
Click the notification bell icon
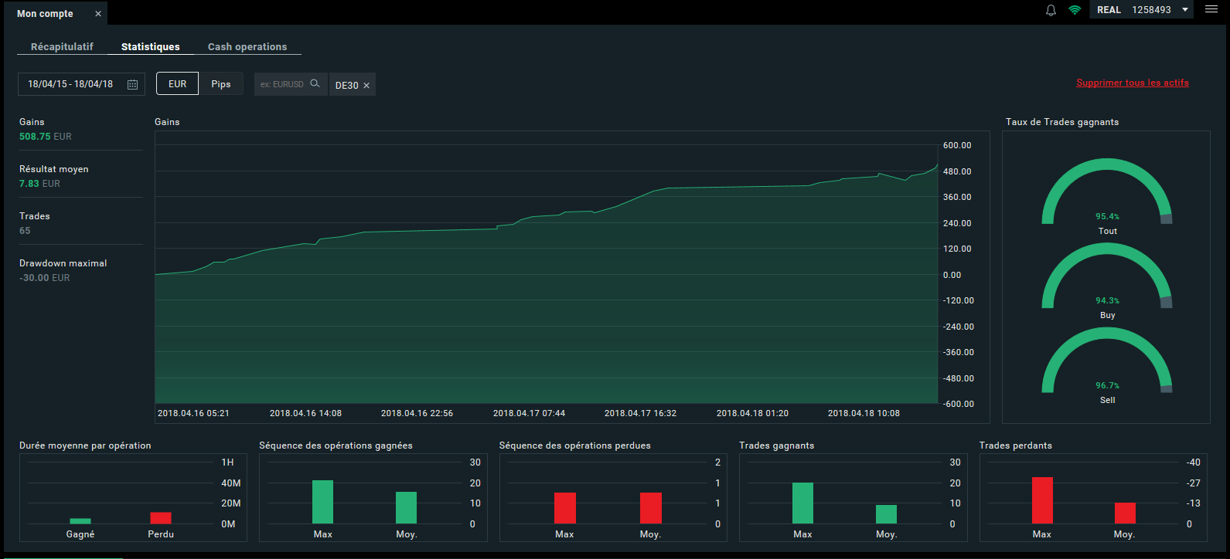(x=1051, y=10)
